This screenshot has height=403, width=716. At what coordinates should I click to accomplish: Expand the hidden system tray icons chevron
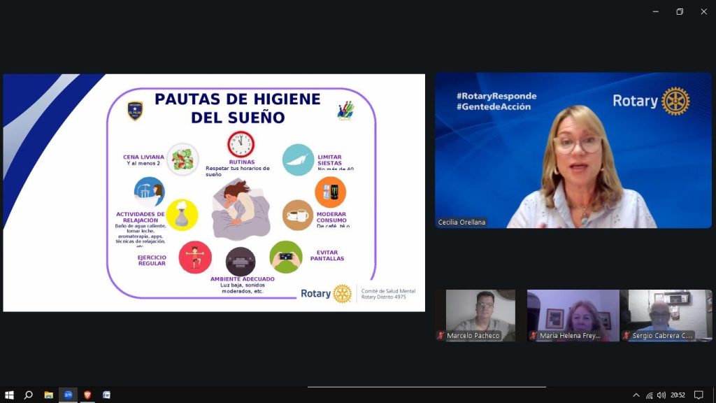(636, 395)
